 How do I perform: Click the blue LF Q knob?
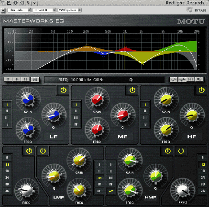54,115
